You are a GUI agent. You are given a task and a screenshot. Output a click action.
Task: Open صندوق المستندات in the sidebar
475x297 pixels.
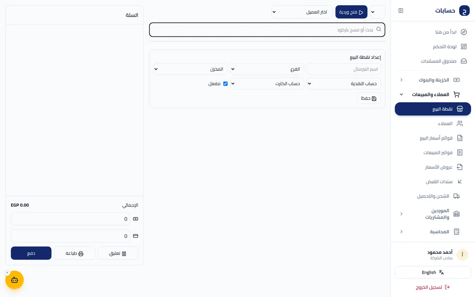pos(433,61)
